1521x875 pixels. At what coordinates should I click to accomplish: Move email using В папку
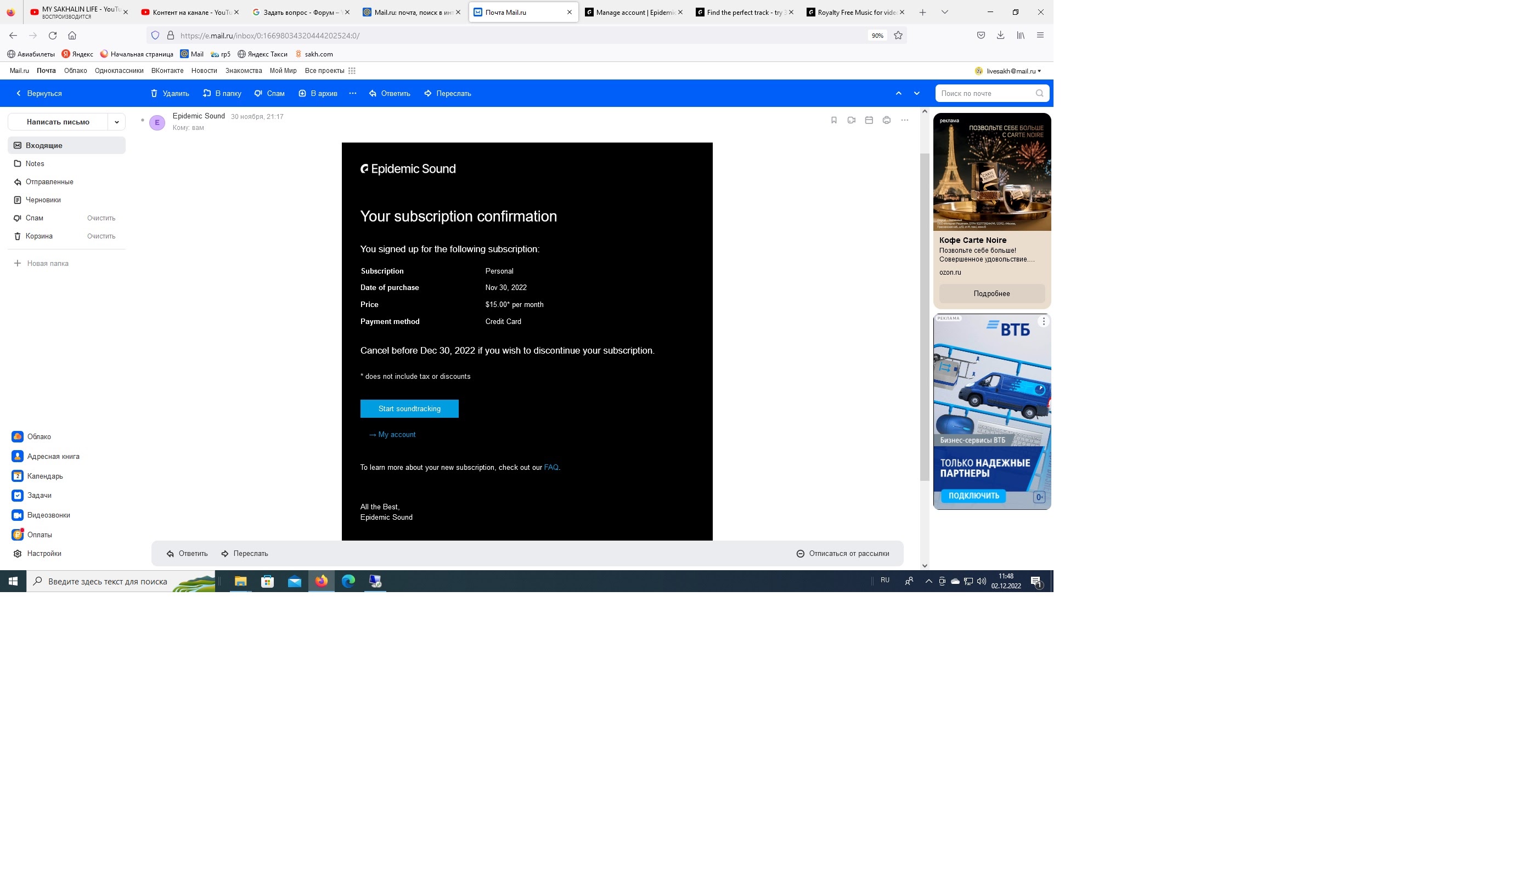(x=222, y=93)
